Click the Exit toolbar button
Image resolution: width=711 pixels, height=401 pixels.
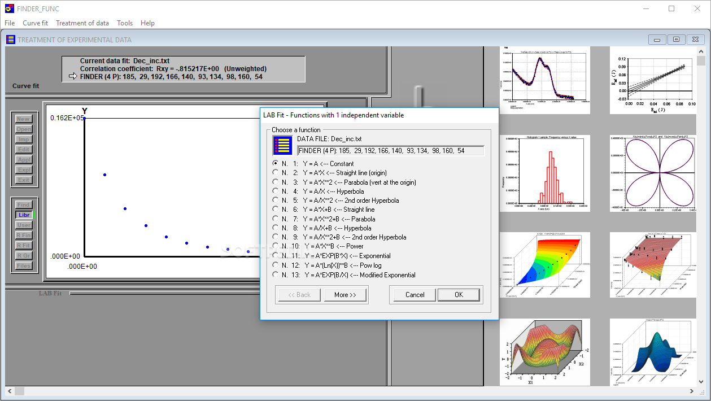[24, 180]
